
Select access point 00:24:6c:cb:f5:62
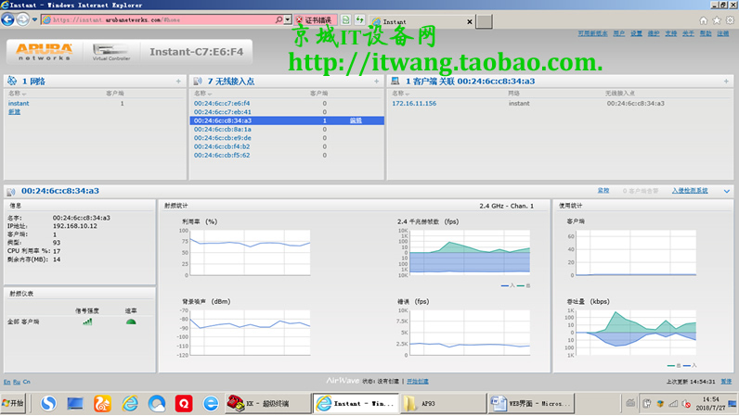pos(222,155)
